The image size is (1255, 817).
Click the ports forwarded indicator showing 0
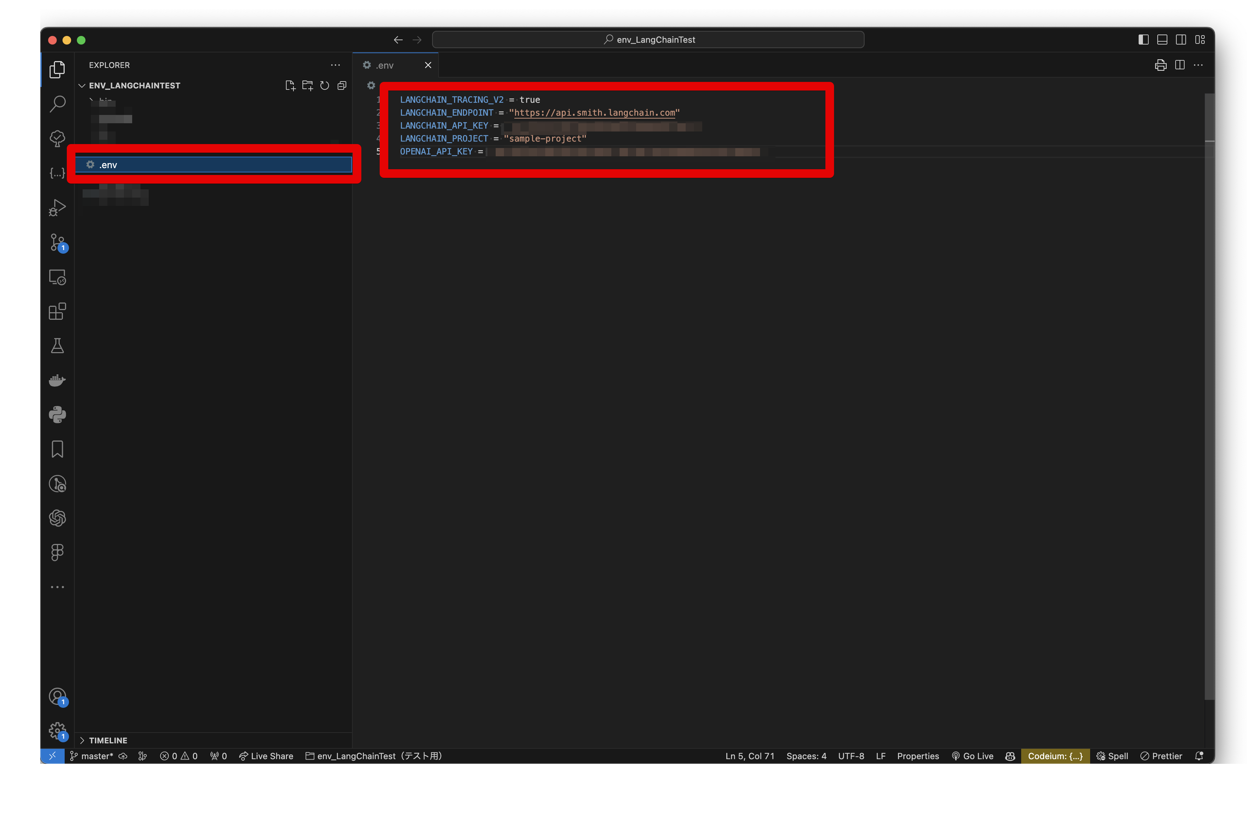click(x=218, y=756)
